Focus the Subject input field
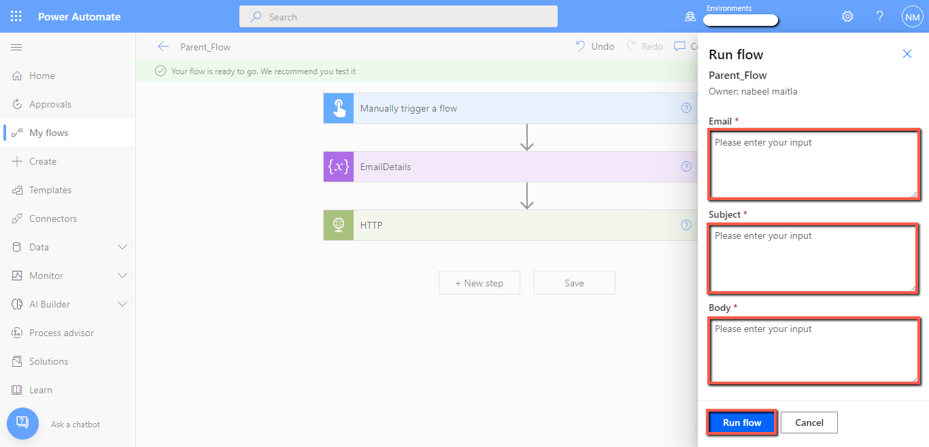Viewport: 929px width, 447px height. [814, 258]
